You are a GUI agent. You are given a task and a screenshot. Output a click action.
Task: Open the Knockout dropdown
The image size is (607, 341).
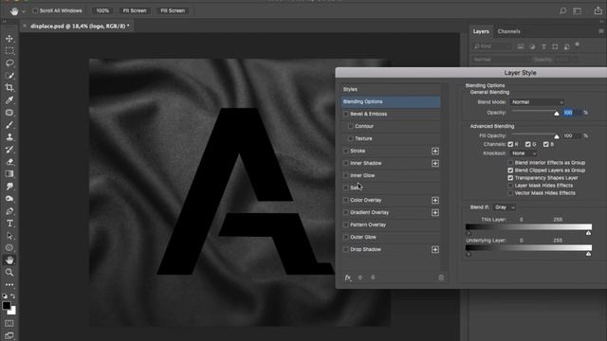tap(524, 153)
